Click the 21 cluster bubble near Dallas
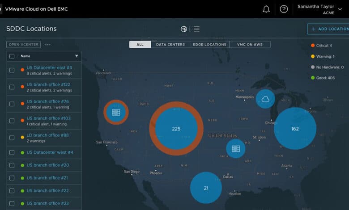Viewport: 349px width, 210px height. point(206,188)
